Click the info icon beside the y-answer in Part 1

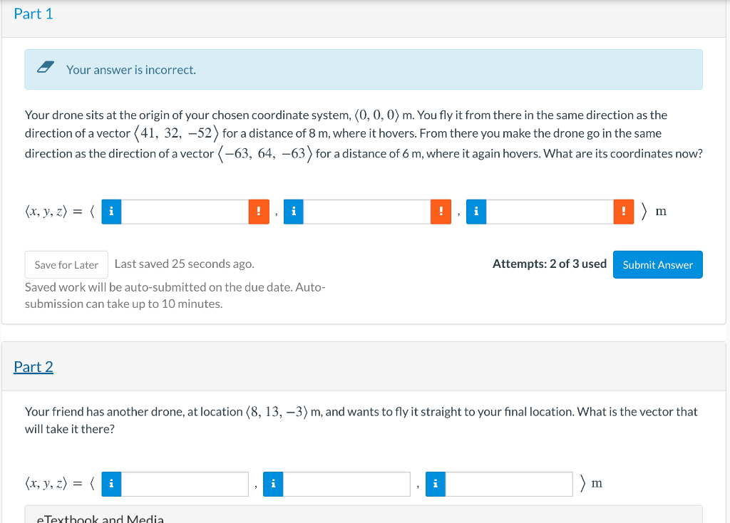(293, 211)
